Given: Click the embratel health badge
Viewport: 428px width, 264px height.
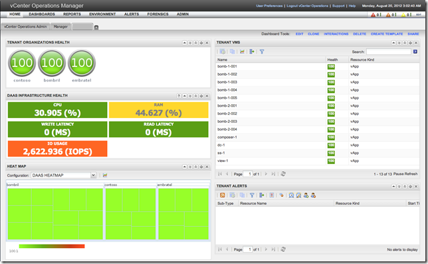Looking at the screenshot, I should coord(82,63).
